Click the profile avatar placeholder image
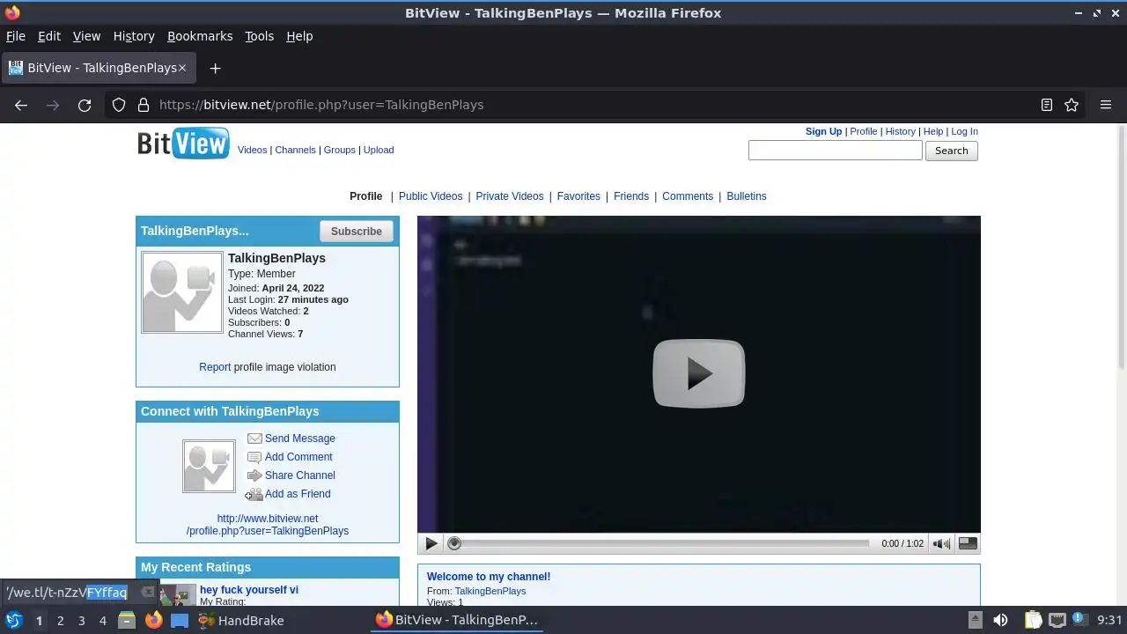 pyautogui.click(x=182, y=293)
